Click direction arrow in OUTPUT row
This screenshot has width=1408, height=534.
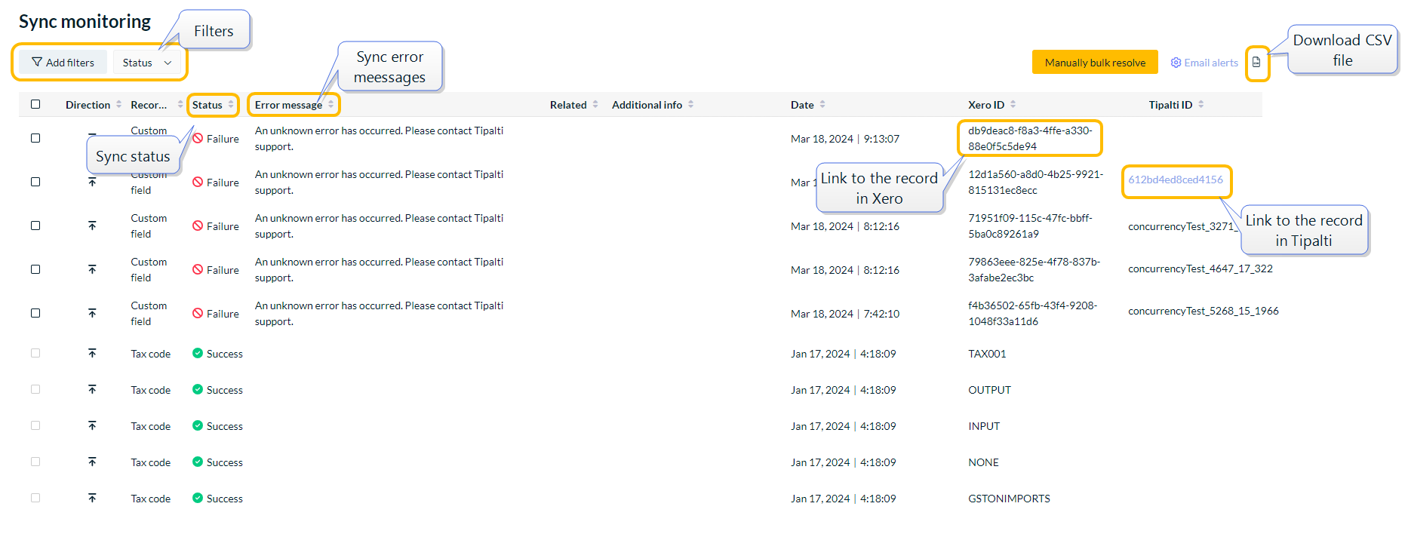(92, 389)
